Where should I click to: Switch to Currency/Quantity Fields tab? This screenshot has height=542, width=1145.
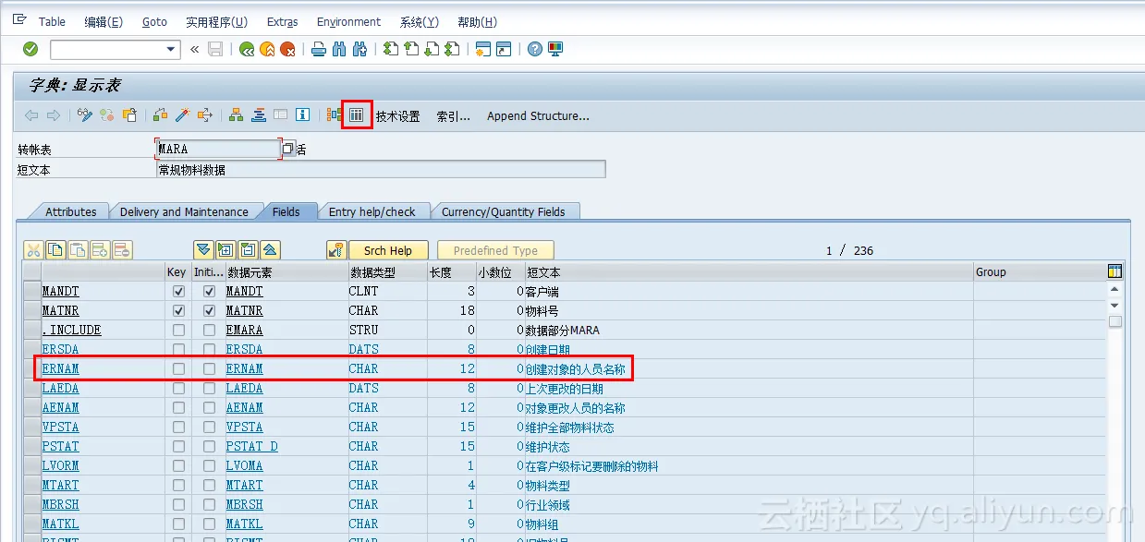(x=504, y=211)
